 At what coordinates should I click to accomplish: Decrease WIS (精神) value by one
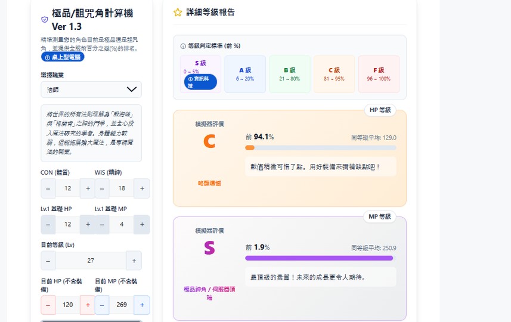pyautogui.click(x=102, y=188)
